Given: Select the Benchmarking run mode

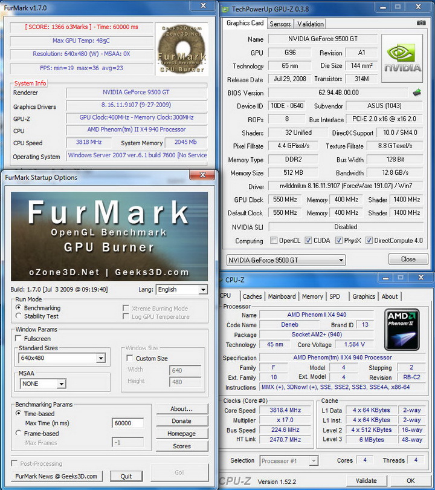Looking at the screenshot, I should point(18,307).
